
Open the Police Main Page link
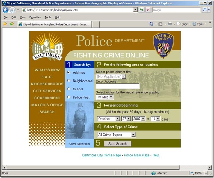coord(137,155)
